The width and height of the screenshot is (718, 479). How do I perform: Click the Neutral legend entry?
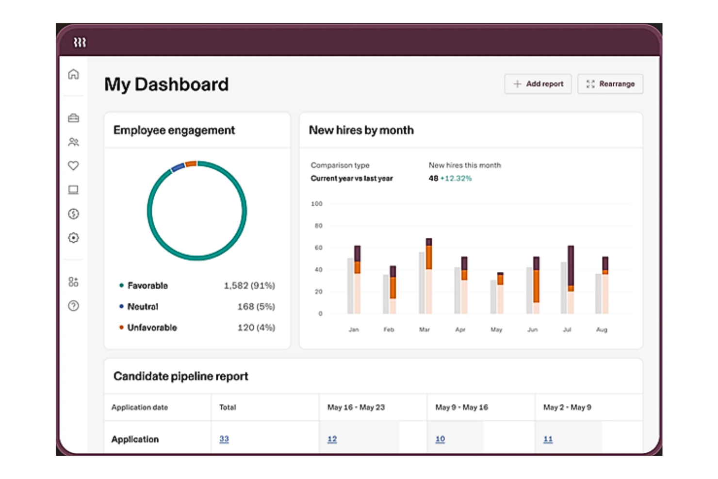coord(139,307)
